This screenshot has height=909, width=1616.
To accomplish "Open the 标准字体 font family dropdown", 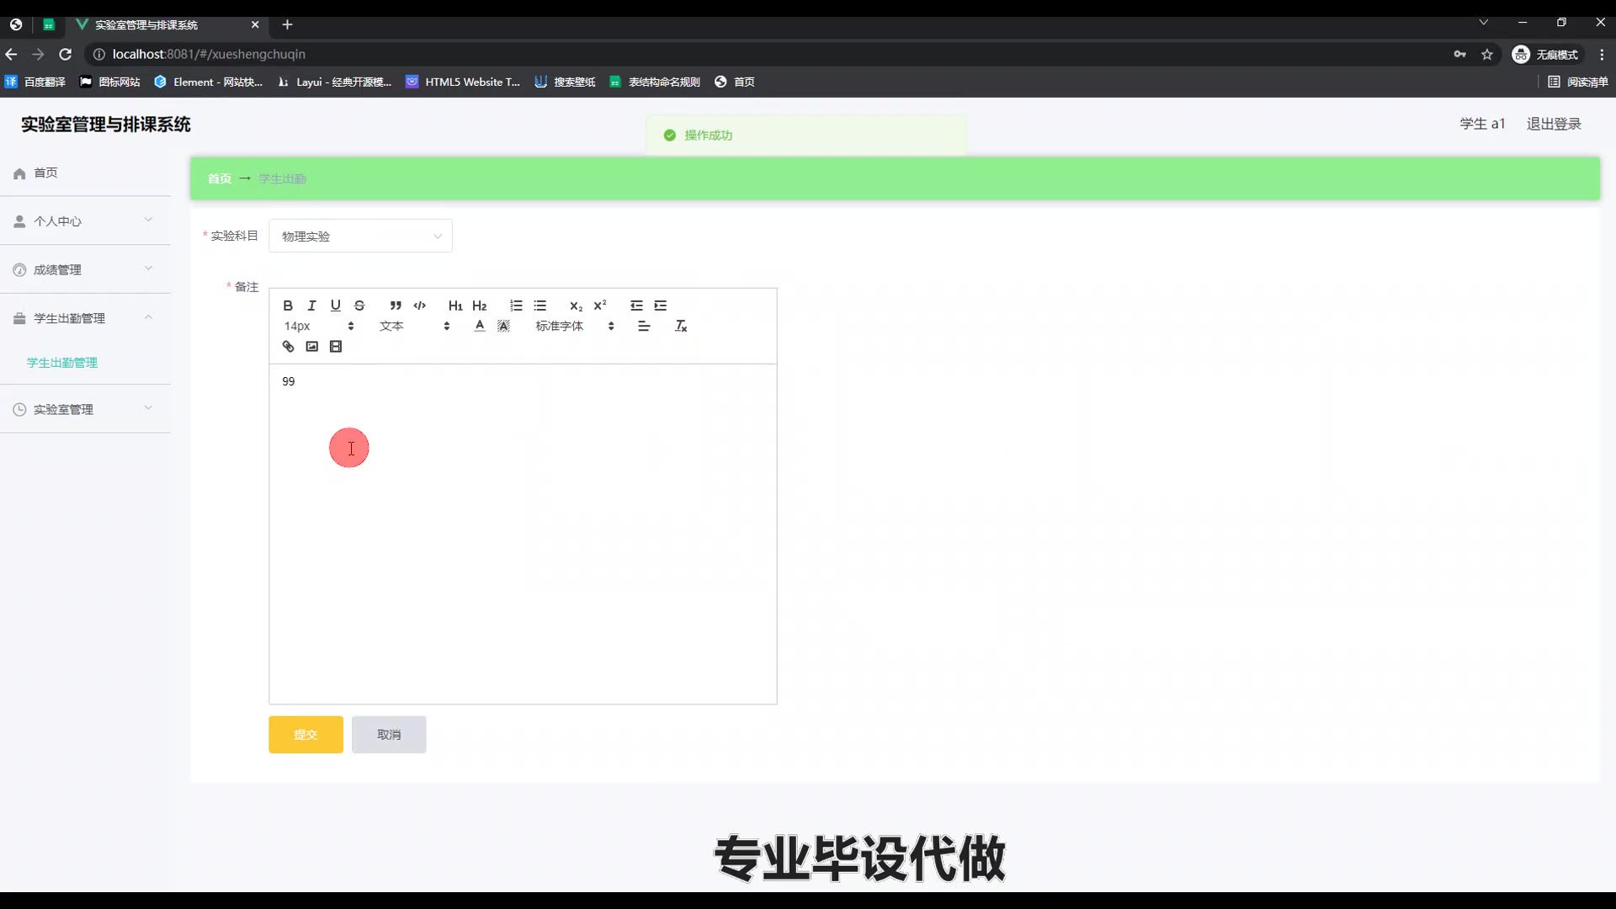I will click(x=575, y=326).
